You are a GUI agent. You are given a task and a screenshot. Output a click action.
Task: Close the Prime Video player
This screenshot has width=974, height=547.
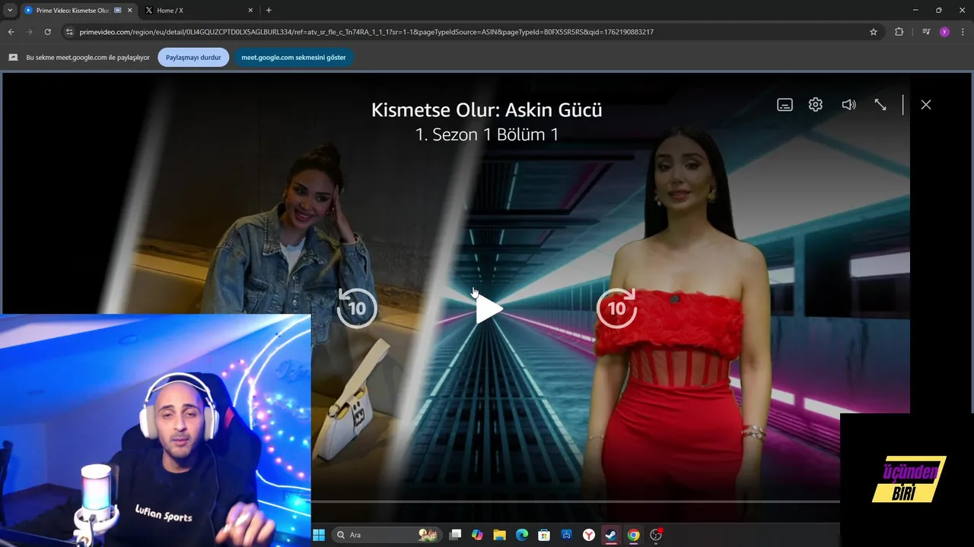click(925, 105)
